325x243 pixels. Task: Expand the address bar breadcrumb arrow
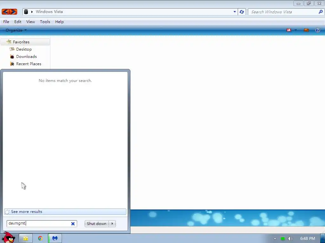click(32, 12)
